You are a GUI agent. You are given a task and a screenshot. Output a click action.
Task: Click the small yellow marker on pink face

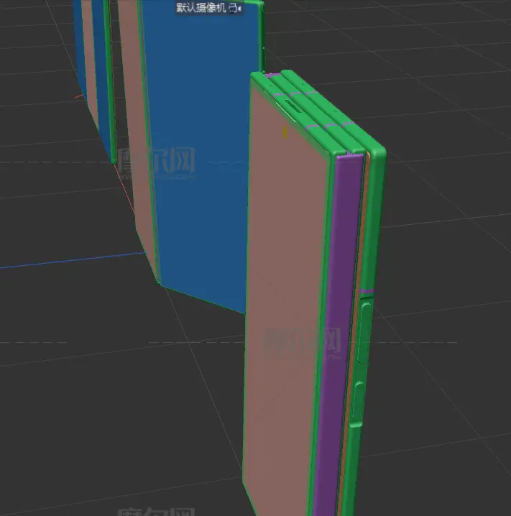click(x=285, y=132)
